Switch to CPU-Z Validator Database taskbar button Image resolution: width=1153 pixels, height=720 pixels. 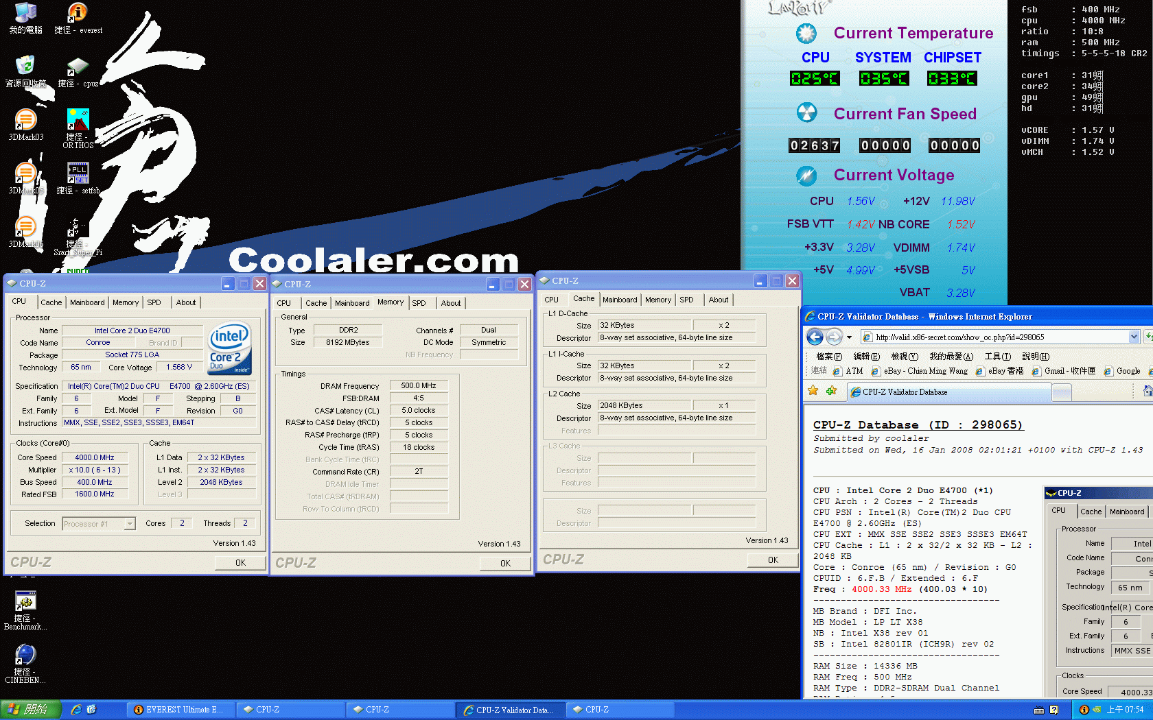pos(512,710)
